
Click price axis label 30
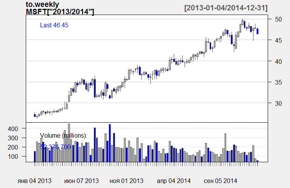tap(278, 103)
